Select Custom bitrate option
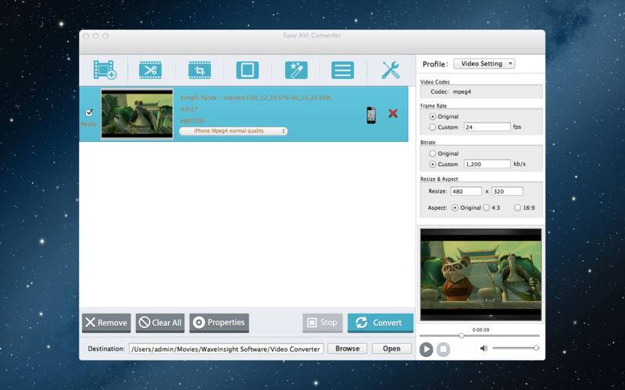 point(433,164)
